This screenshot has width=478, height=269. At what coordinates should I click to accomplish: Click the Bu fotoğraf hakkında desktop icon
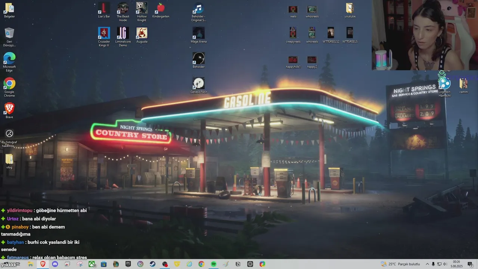point(9,138)
